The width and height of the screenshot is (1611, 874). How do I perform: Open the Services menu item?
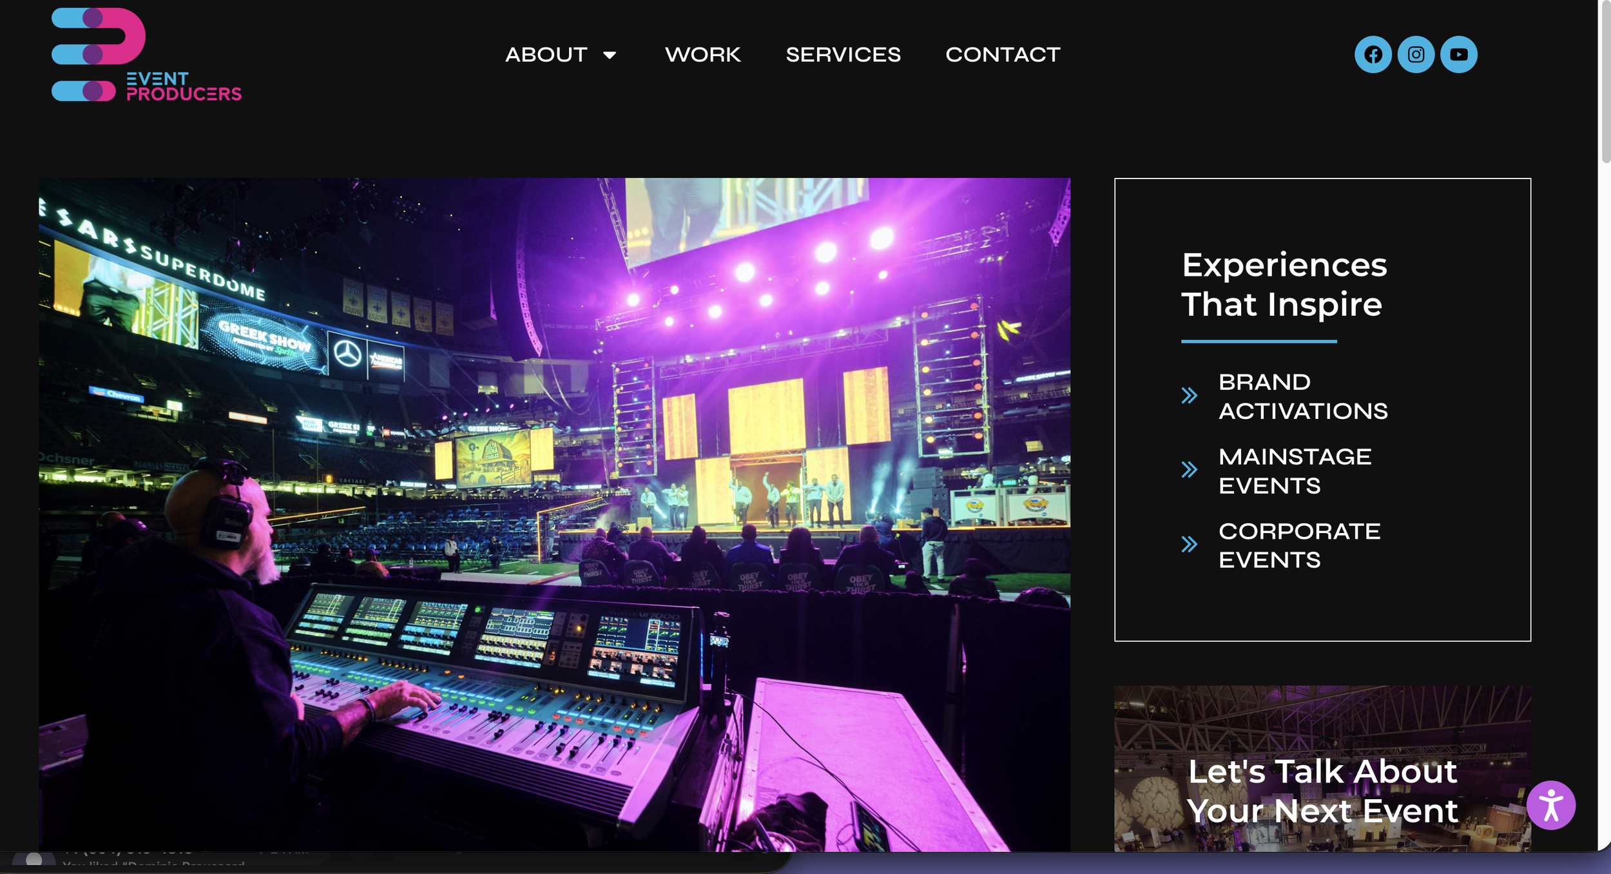tap(843, 55)
